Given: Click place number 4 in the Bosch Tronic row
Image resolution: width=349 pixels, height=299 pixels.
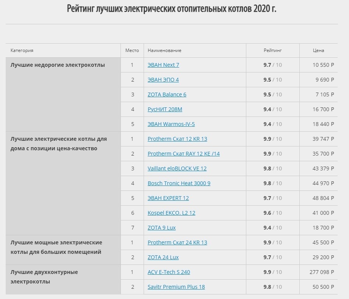Looking at the screenshot, I should tap(133, 183).
